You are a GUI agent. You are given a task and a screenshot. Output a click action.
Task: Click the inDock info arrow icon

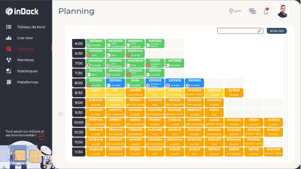pyautogui.click(x=41, y=136)
